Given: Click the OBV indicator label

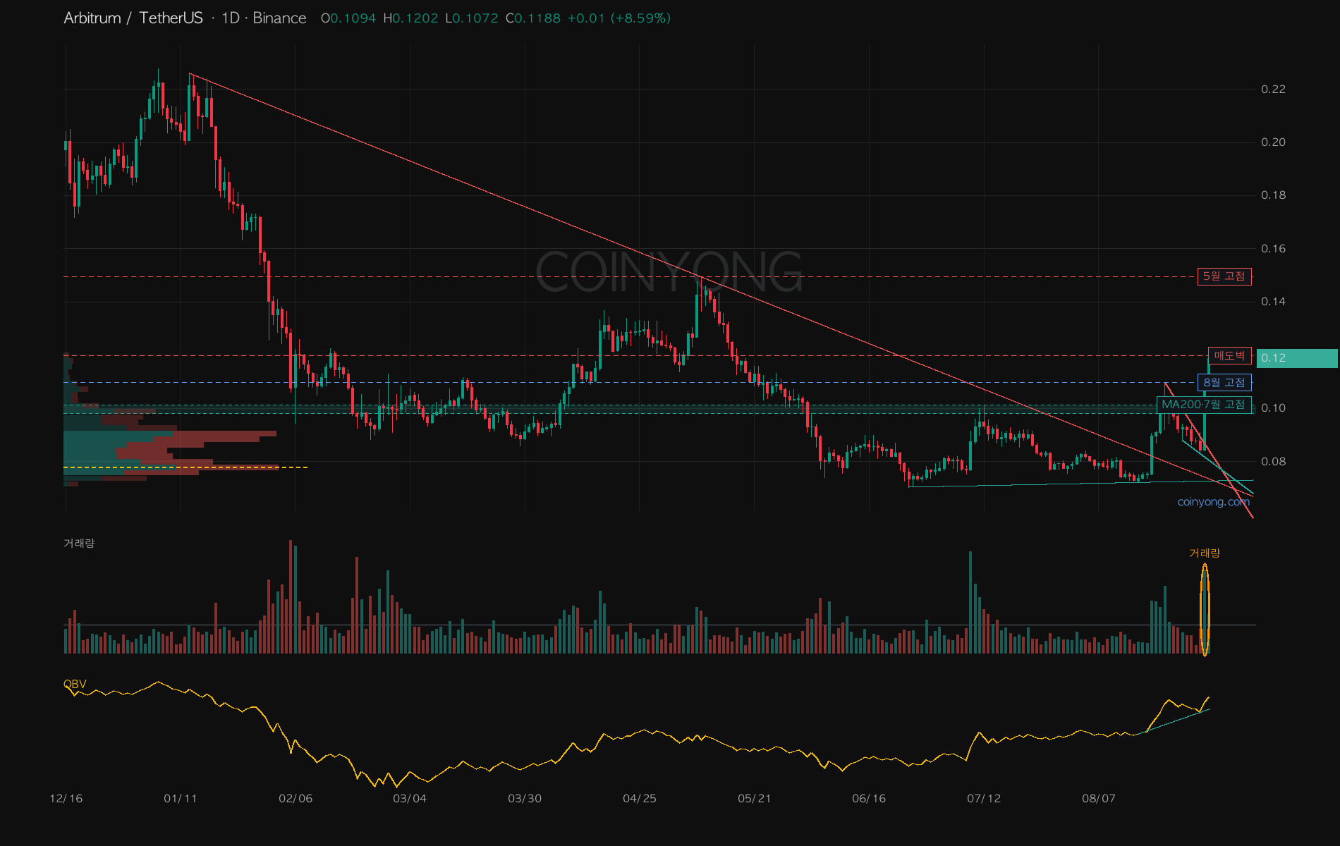Looking at the screenshot, I should 75,684.
